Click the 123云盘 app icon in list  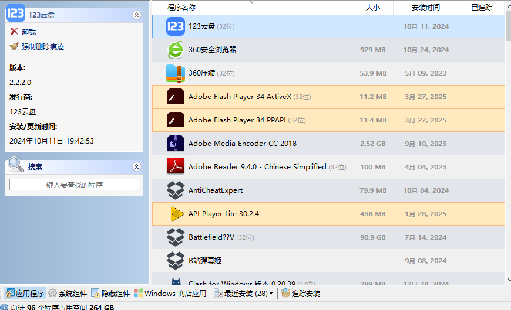pos(176,26)
